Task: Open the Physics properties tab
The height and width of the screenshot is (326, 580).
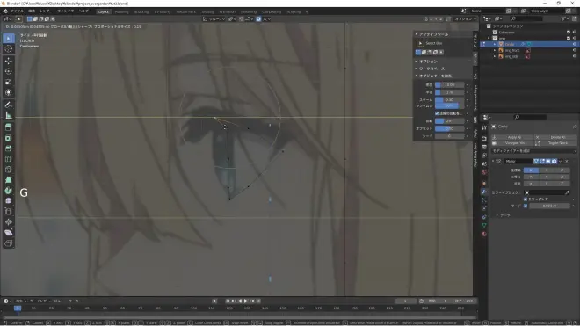Action: pos(484,209)
